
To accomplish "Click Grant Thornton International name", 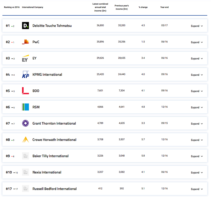I will (54, 123).
